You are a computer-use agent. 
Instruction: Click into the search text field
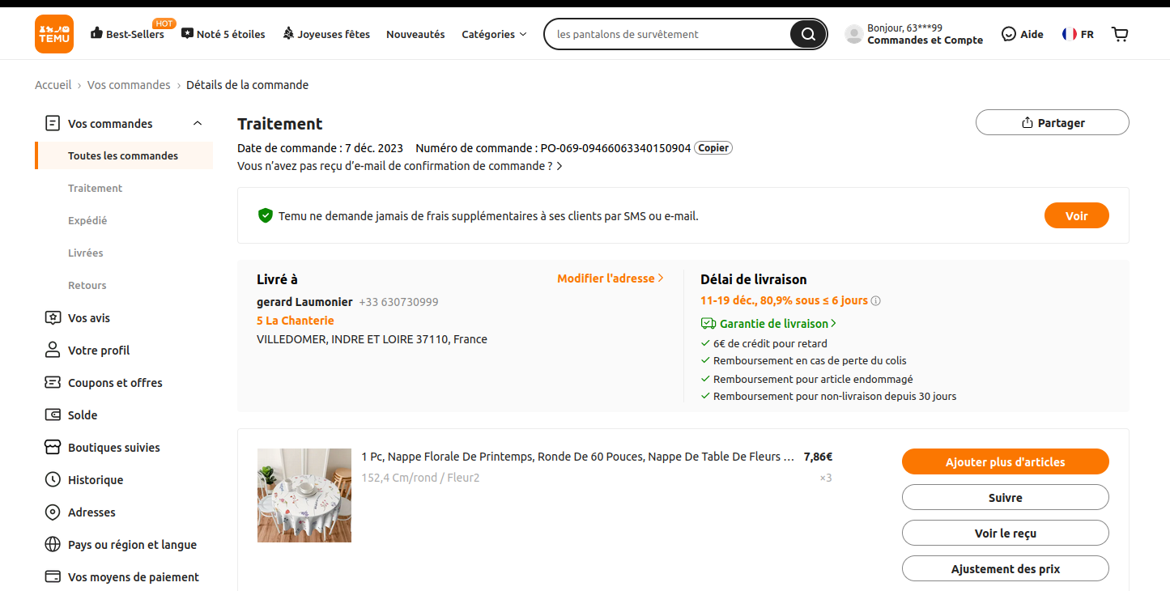click(x=664, y=34)
